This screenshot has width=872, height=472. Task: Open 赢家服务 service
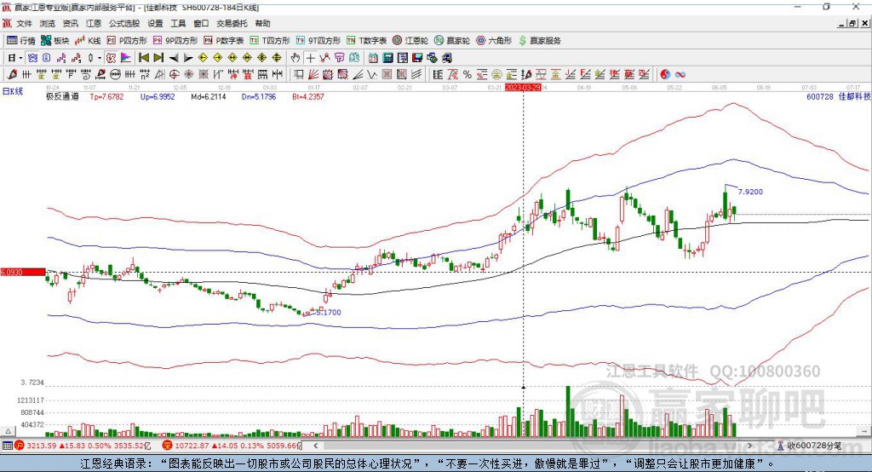[x=539, y=41]
